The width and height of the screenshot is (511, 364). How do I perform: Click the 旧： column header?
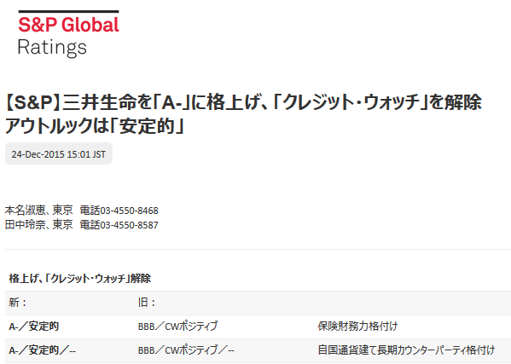click(147, 303)
